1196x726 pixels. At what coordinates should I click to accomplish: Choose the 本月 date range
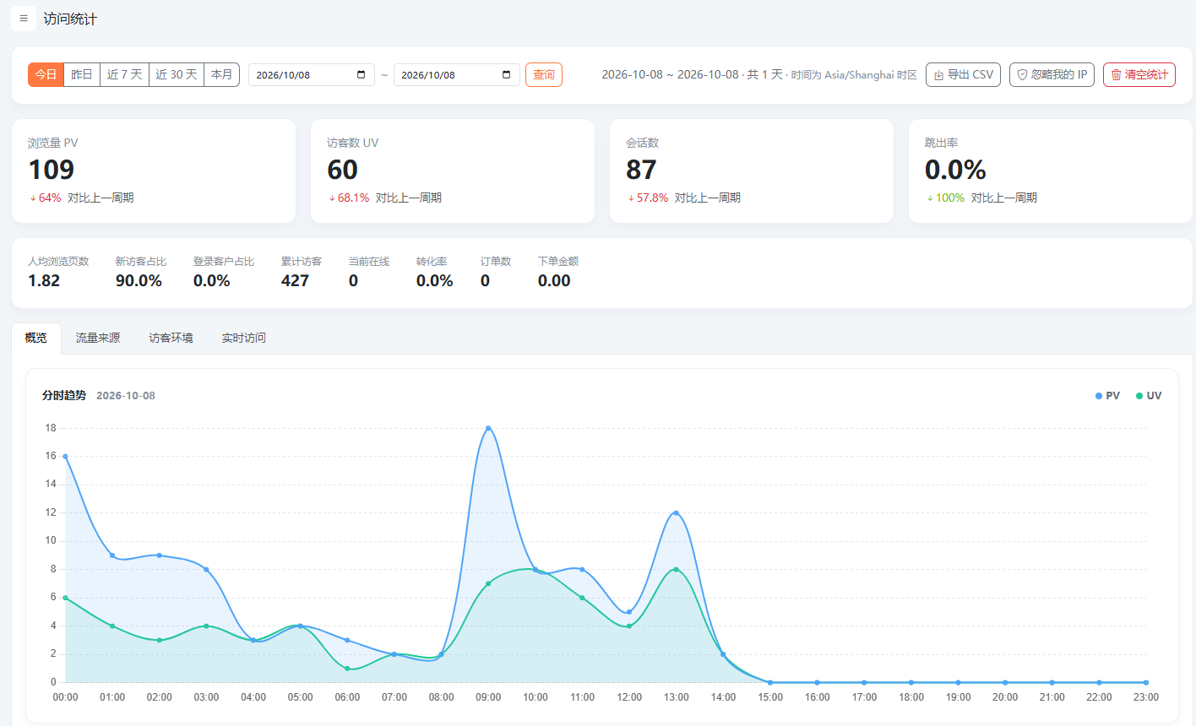(221, 74)
